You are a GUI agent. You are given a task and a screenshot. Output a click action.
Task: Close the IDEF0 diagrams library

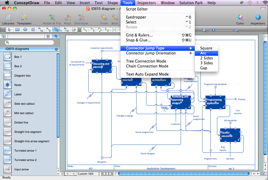[x=56, y=49]
